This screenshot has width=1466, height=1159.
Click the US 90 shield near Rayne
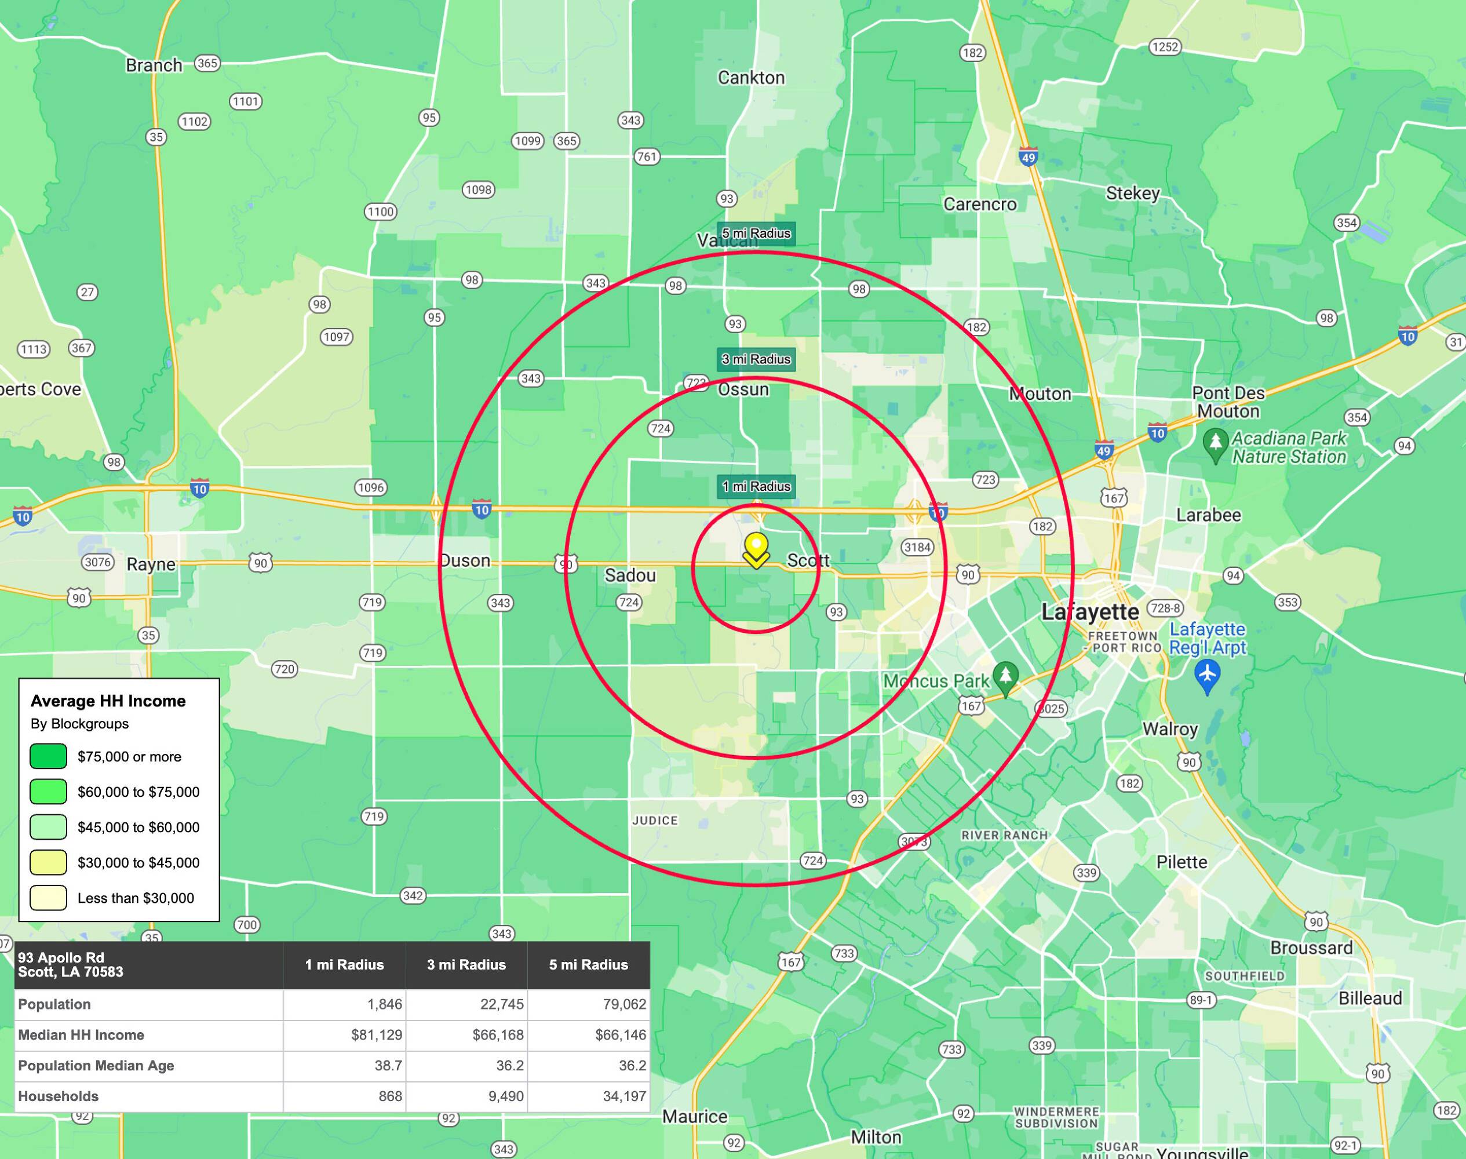click(79, 598)
